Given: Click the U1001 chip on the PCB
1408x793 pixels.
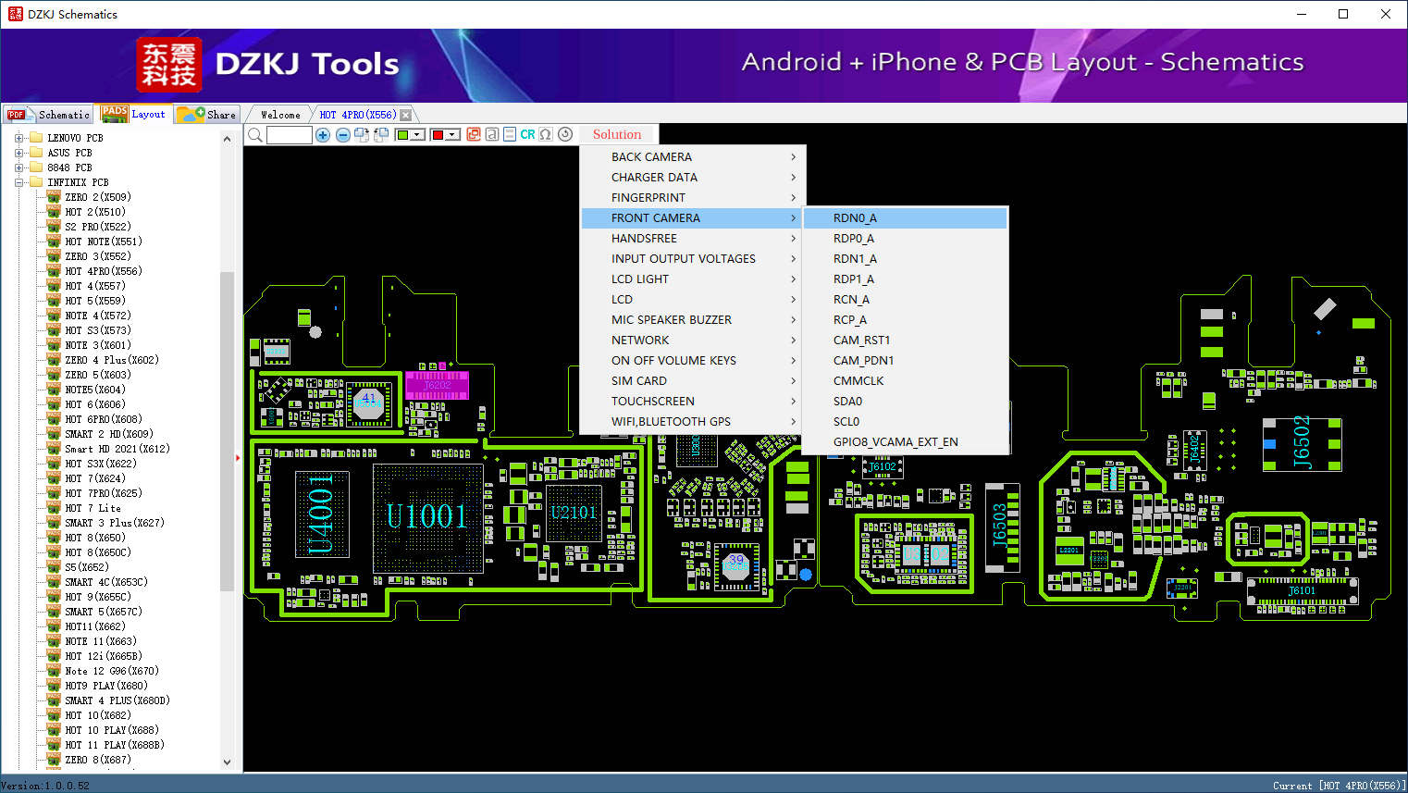Looking at the screenshot, I should point(427,516).
